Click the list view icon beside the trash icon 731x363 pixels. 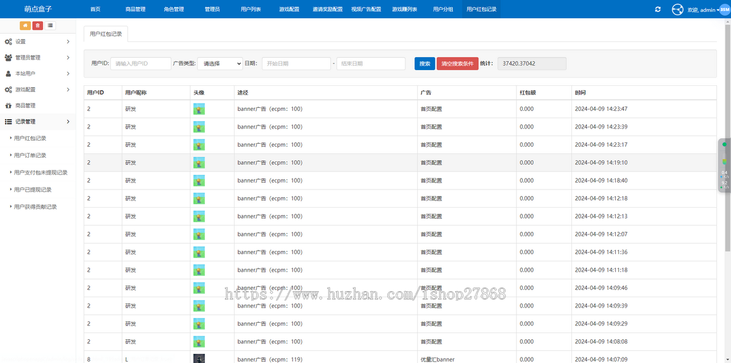pyautogui.click(x=50, y=26)
